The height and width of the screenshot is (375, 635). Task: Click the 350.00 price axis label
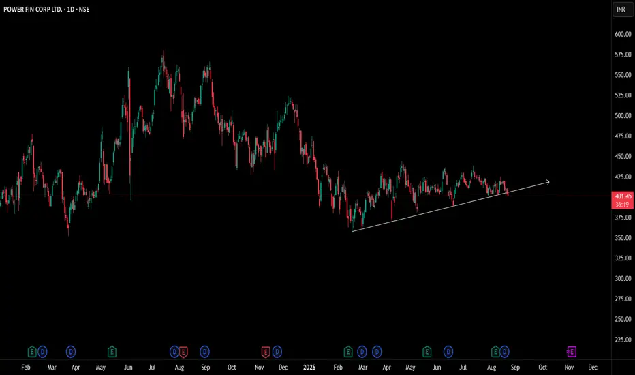coord(623,238)
